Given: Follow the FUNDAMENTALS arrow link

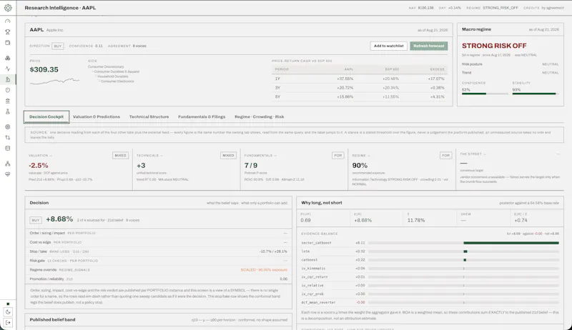Looking at the screenshot, I should [x=260, y=156].
